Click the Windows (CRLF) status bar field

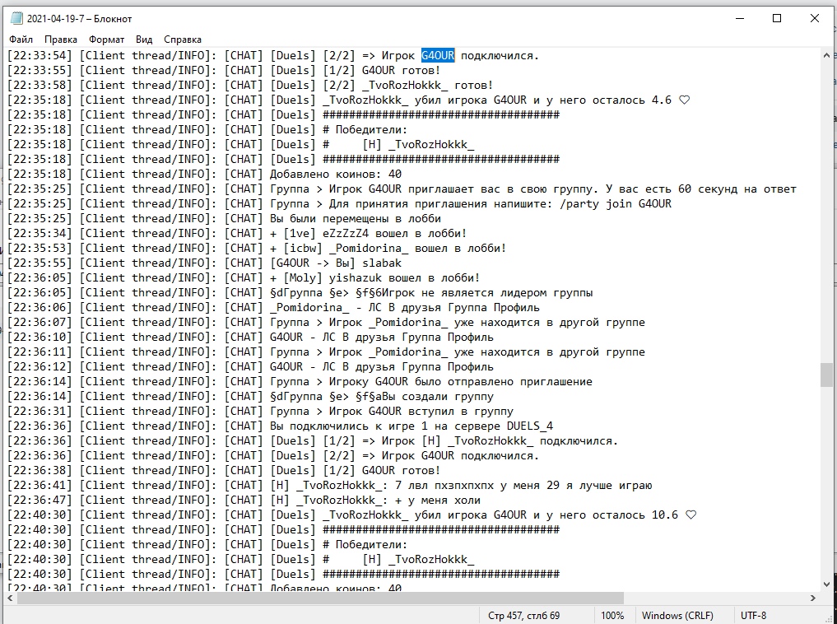(677, 616)
